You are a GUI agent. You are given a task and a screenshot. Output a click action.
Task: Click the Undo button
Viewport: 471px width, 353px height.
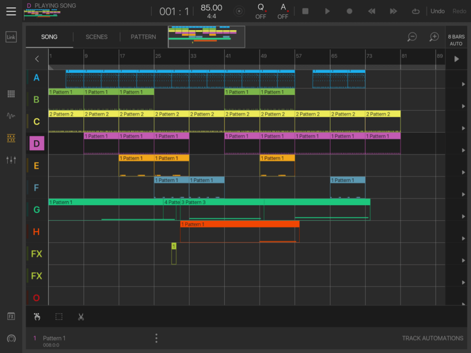tap(438, 10)
